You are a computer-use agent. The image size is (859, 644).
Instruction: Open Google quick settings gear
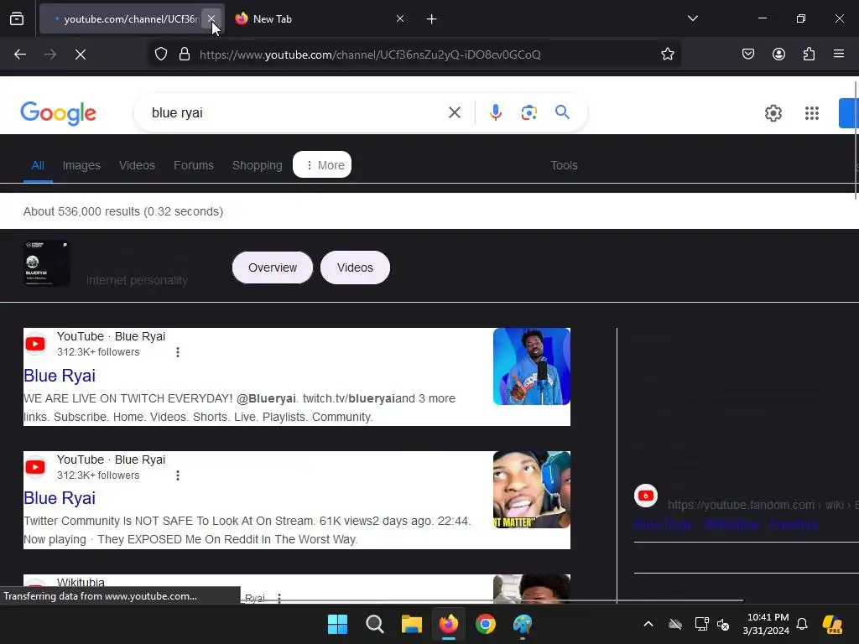click(773, 113)
